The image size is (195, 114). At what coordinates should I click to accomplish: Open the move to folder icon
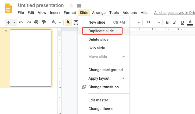tap(79, 6)
